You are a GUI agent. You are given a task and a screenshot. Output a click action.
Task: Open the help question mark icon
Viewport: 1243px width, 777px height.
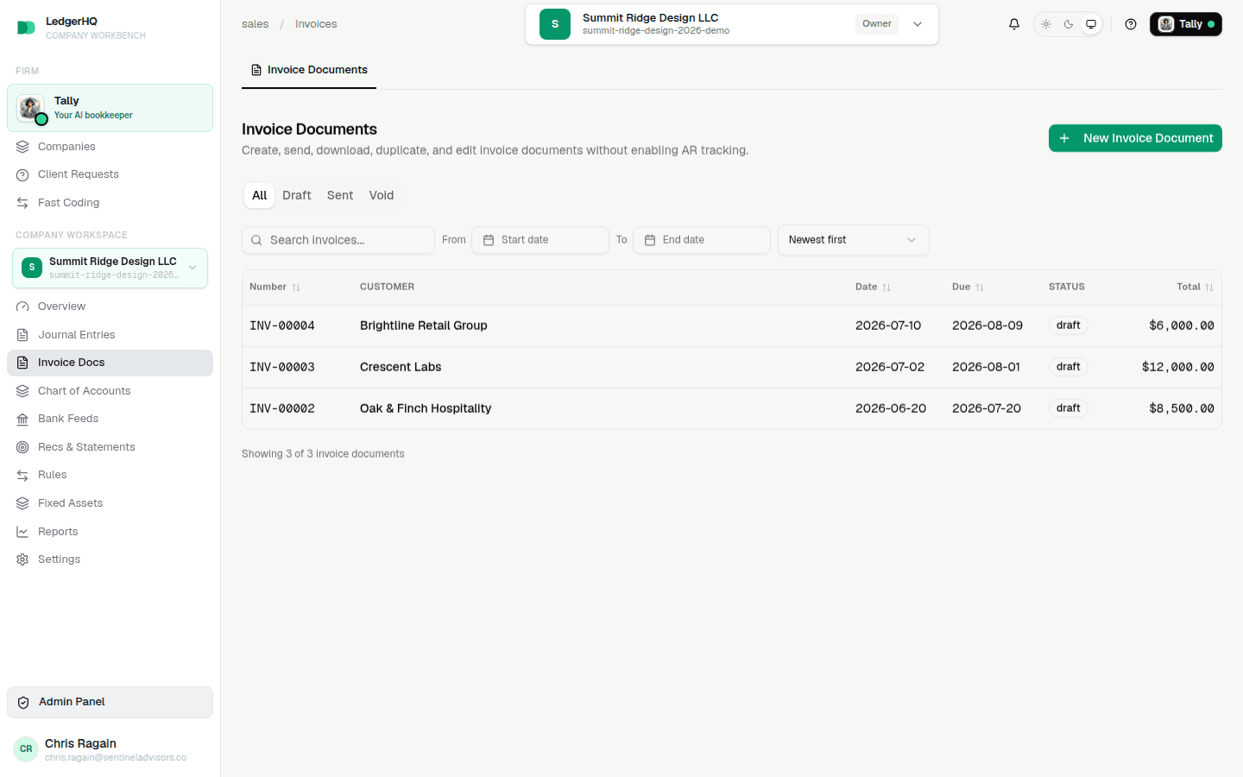[1131, 24]
